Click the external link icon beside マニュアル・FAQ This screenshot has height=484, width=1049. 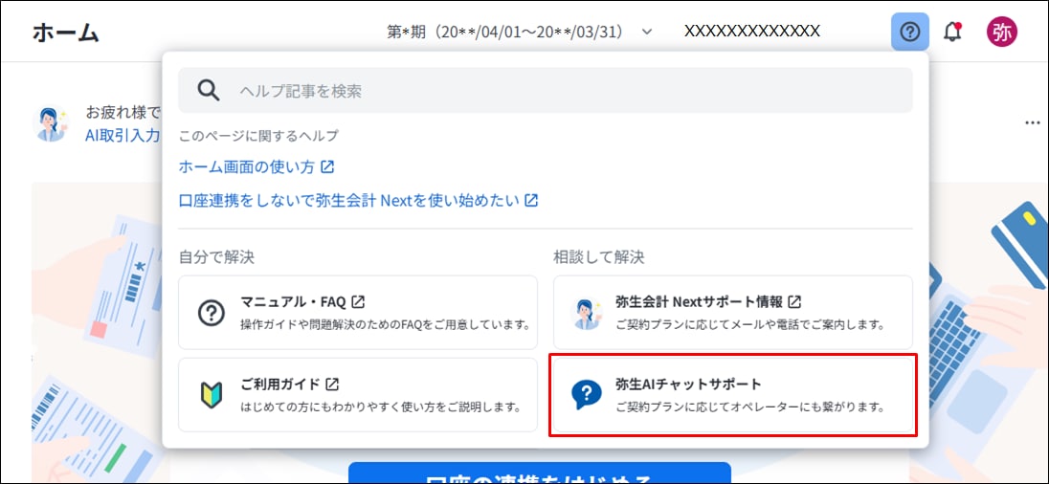click(x=358, y=302)
